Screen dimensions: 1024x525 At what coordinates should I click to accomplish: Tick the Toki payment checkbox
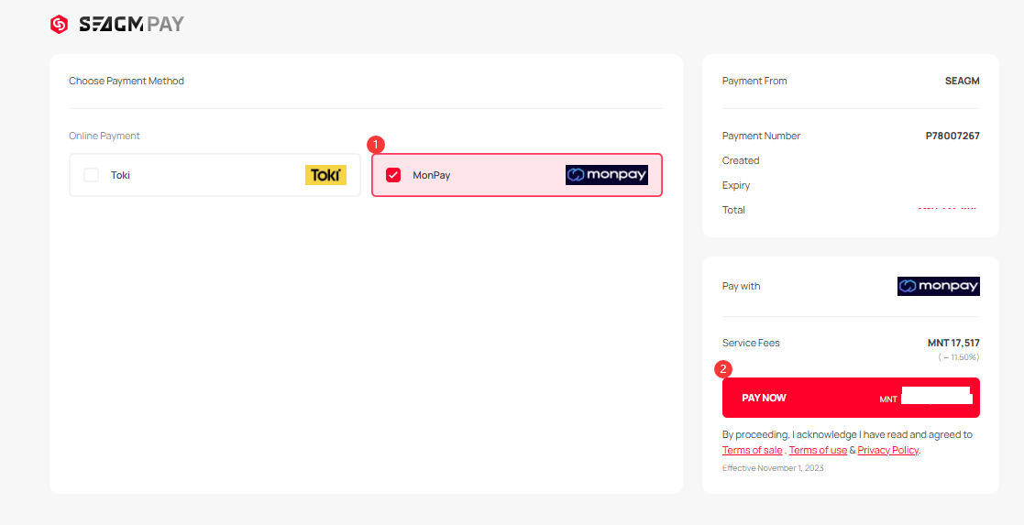tap(92, 175)
